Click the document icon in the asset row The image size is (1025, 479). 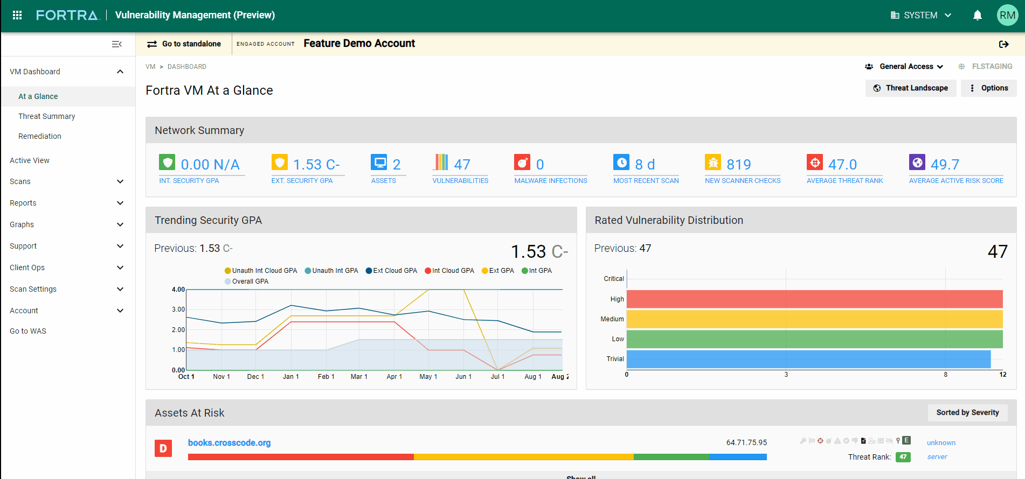coord(863,441)
